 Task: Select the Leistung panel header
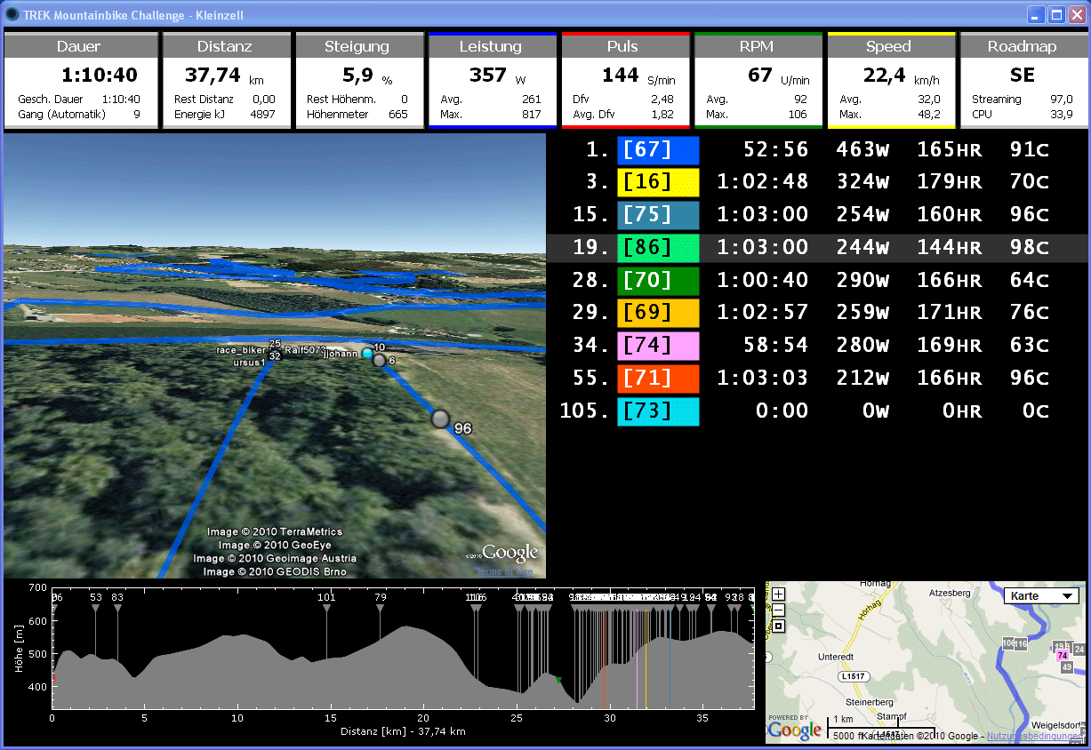click(x=493, y=46)
